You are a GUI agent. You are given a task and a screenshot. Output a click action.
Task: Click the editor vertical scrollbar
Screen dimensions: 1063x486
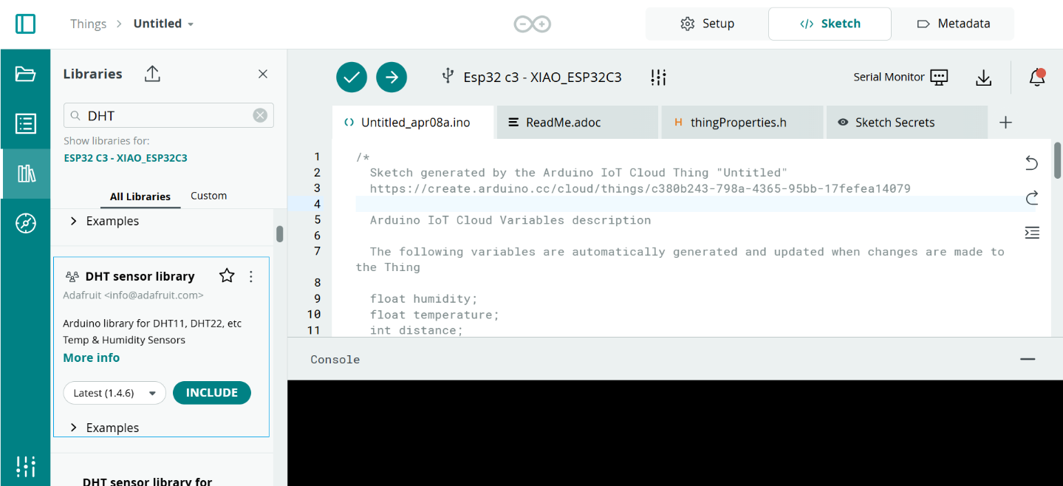click(x=1058, y=161)
